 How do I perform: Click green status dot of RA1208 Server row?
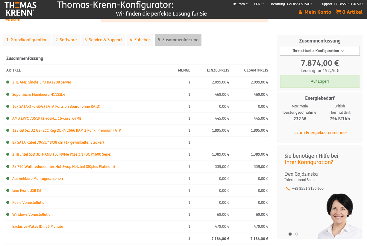coord(8,82)
